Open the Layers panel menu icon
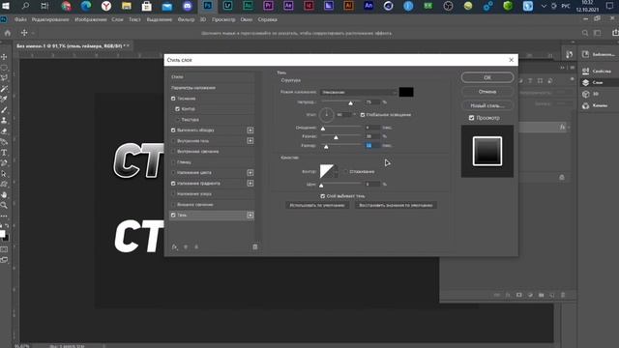Image resolution: width=619 pixels, height=348 pixels. click(573, 68)
